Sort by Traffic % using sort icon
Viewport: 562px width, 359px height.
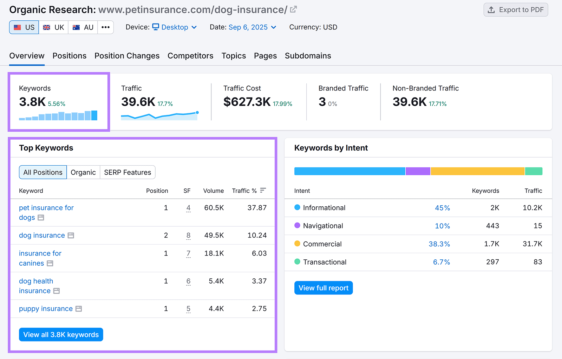263,191
